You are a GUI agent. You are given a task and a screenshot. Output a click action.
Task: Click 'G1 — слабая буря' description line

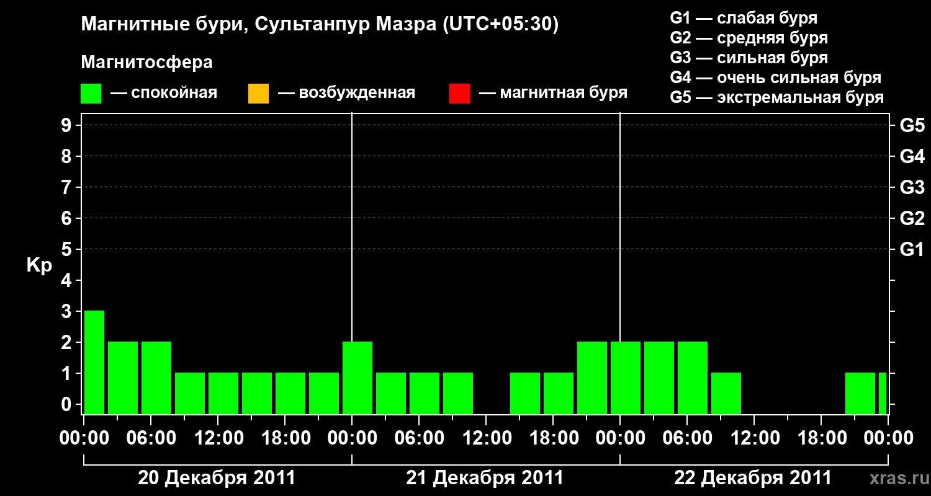click(744, 18)
